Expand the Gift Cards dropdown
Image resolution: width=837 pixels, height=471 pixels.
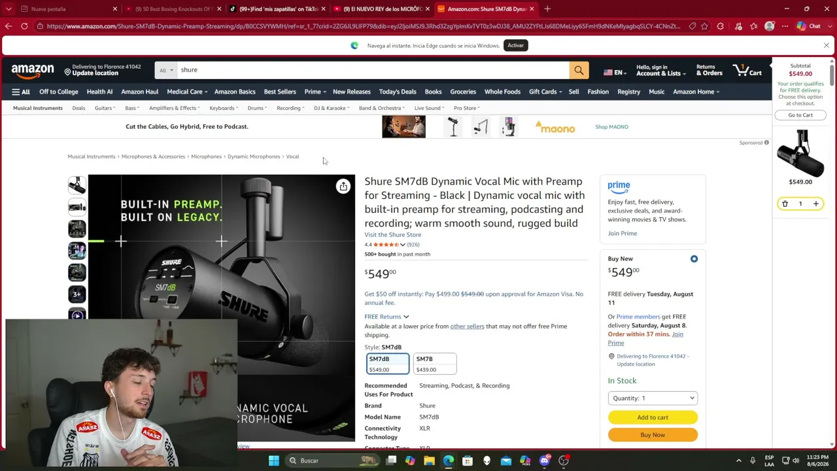545,92
